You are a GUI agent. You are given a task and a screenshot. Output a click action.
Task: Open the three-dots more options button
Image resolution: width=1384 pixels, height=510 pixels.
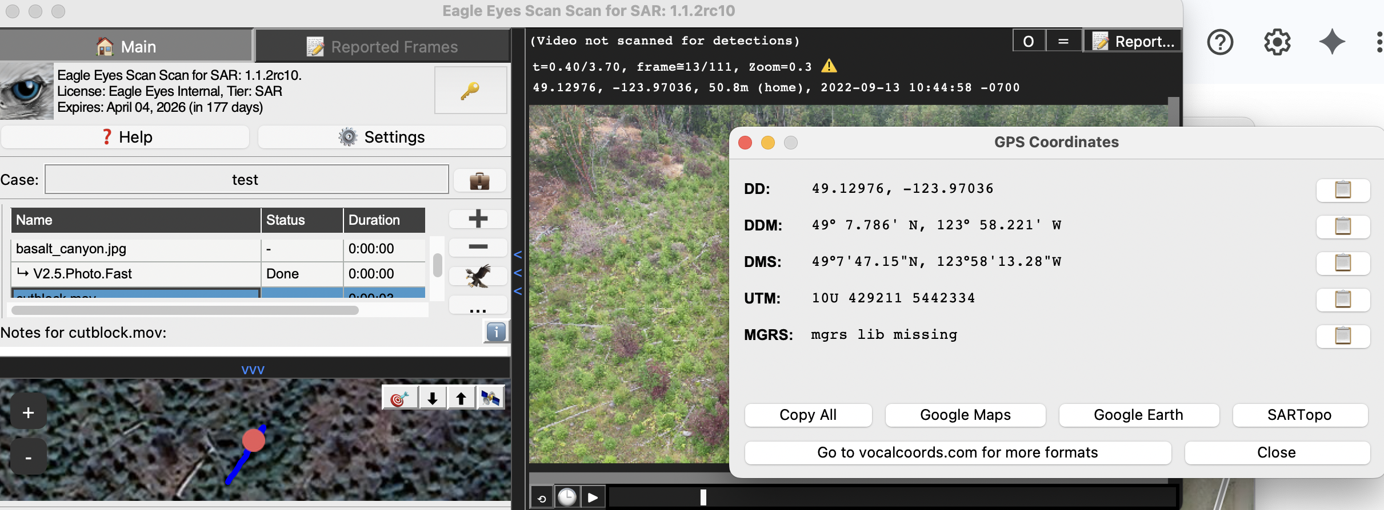(x=478, y=305)
